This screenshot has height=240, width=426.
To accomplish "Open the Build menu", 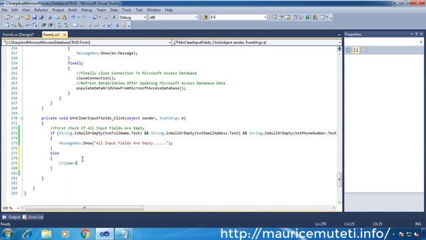I will pos(73,10).
